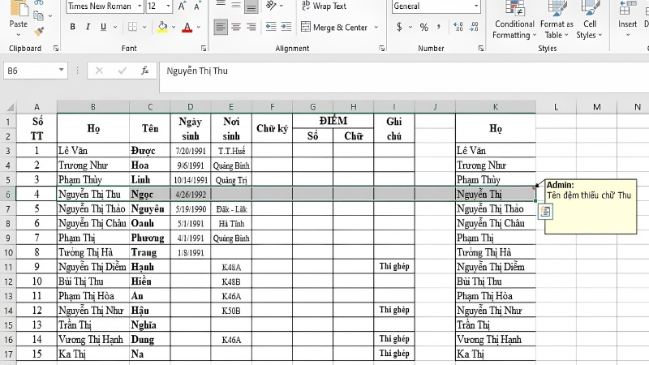Click the Paste Options smart tag icon
This screenshot has height=365, width=649.
545,212
